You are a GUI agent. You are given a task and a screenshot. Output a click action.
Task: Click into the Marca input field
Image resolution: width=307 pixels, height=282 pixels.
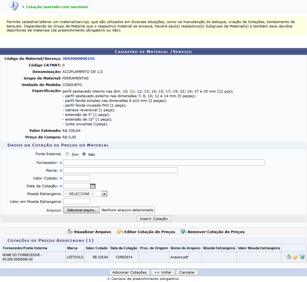pyautogui.click(x=120, y=170)
